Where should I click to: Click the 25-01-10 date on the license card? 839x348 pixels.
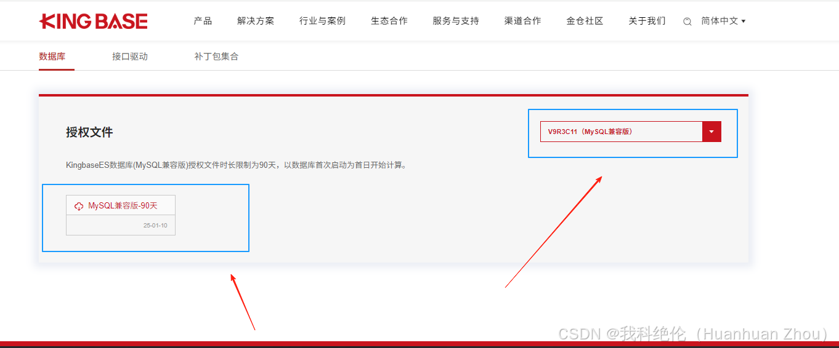[x=155, y=226]
